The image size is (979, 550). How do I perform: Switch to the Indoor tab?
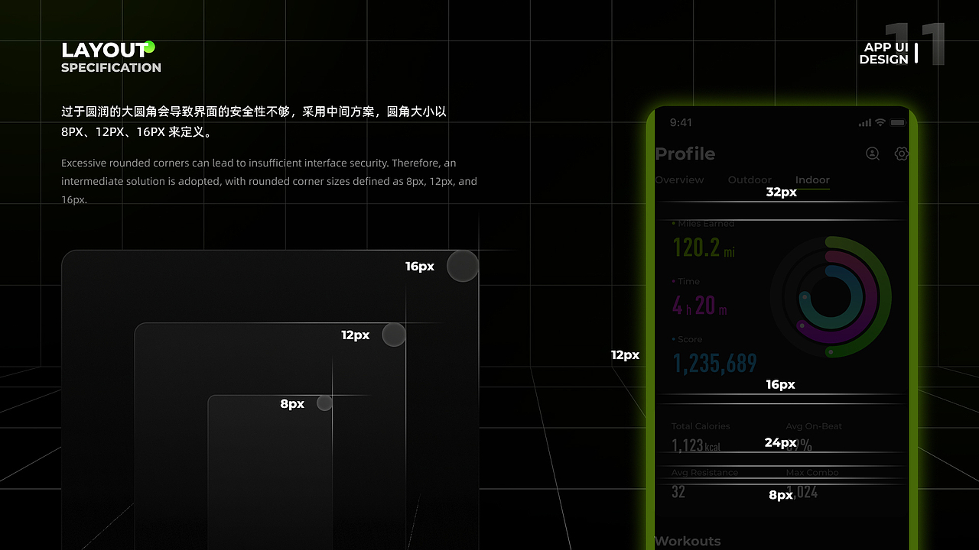tap(812, 180)
